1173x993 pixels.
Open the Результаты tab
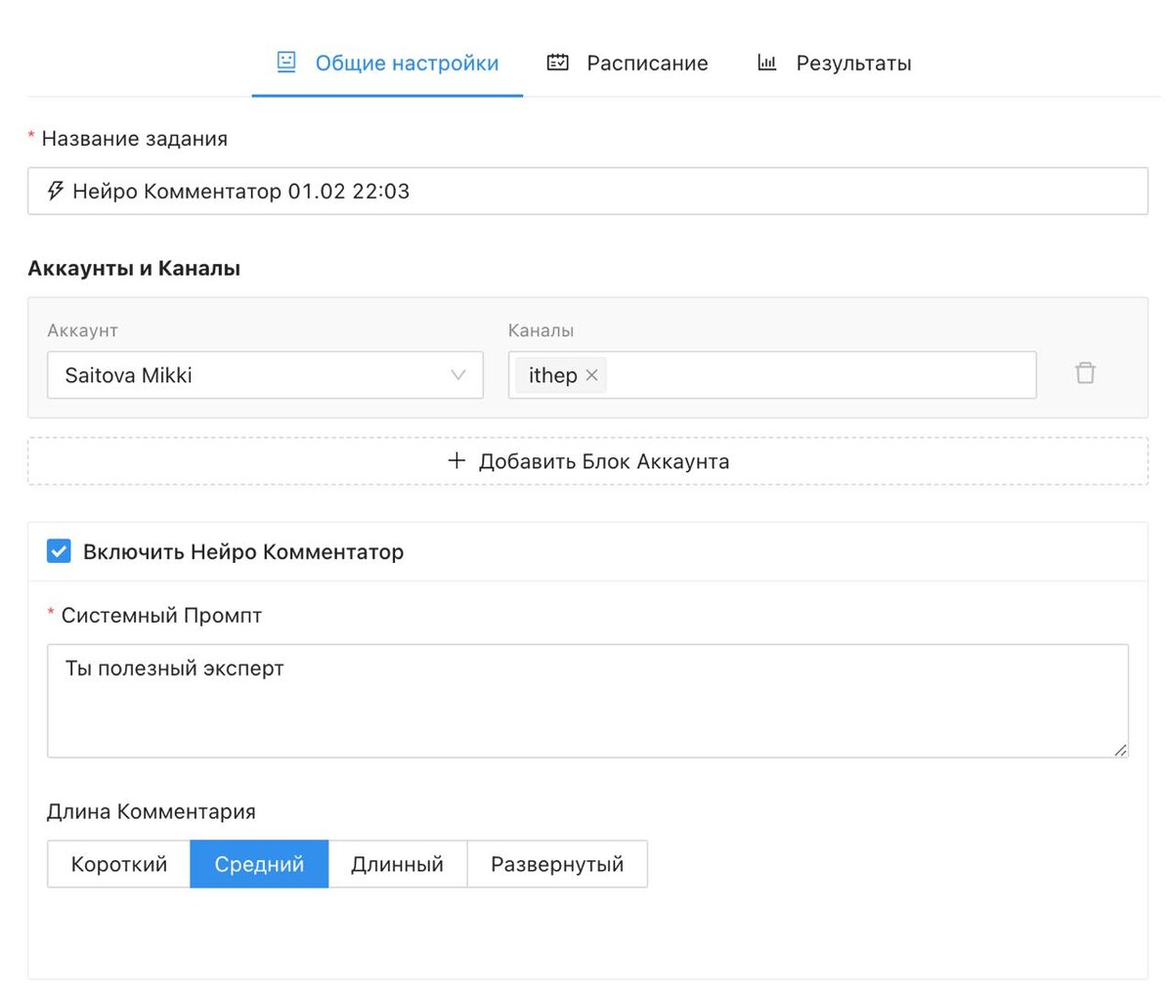pos(834,64)
